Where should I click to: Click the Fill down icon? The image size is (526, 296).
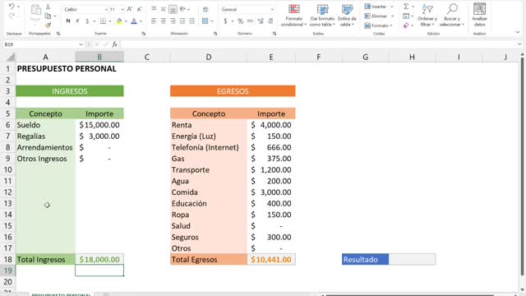click(x=406, y=16)
